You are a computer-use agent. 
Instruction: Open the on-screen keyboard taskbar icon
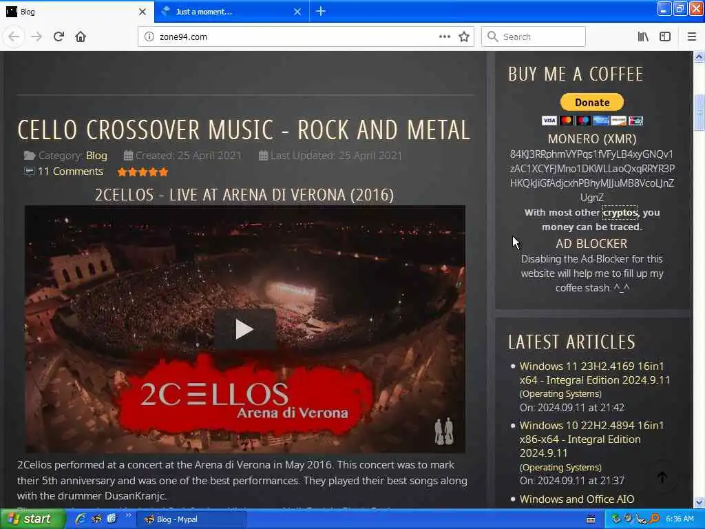[590, 519]
